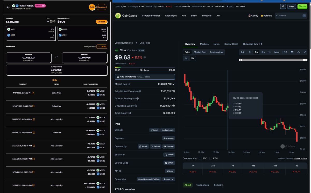Switch to the Overview tab
Image resolution: width=311 pixels, height=193 pixels.
[x=190, y=44]
